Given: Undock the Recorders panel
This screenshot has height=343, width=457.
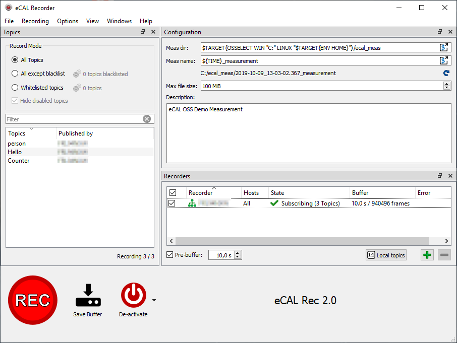Looking at the screenshot, I should 440,176.
